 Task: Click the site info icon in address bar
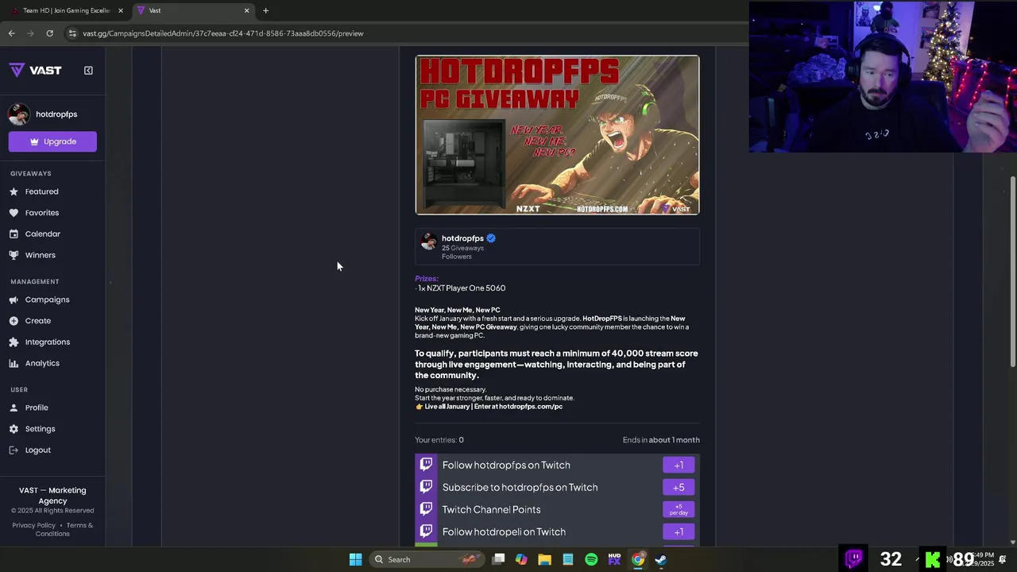[72, 33]
